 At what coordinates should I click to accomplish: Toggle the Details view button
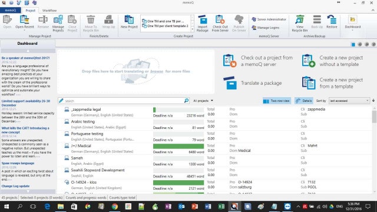pos(304,101)
